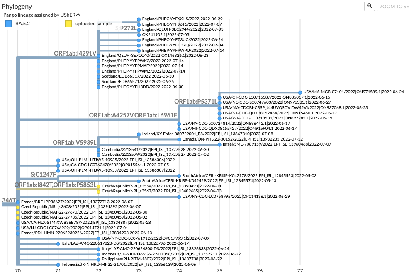Click the x-axis tick label 74

click(x=179, y=270)
